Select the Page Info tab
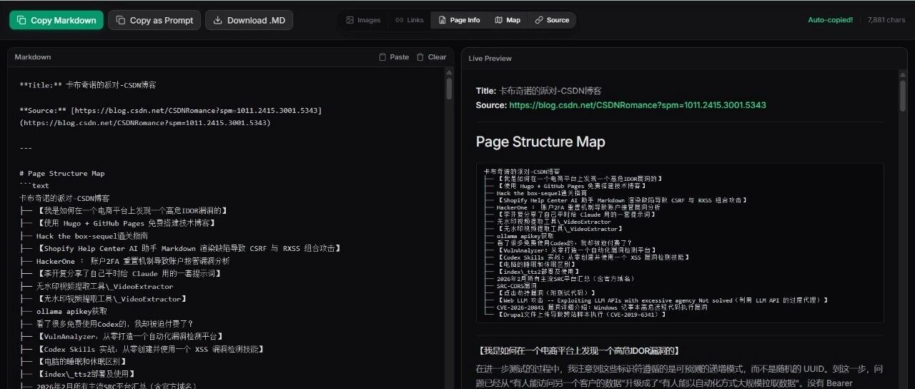 459,20
